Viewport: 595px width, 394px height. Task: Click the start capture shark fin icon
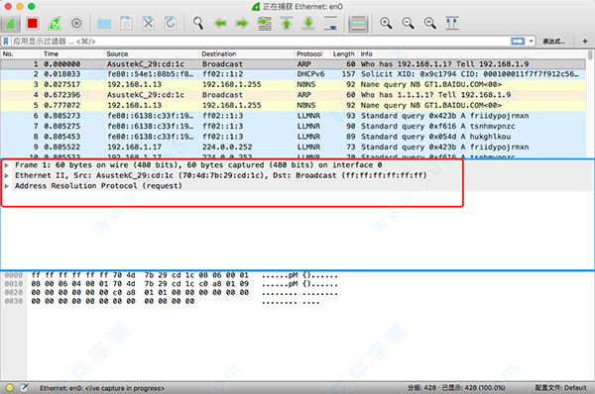11,24
